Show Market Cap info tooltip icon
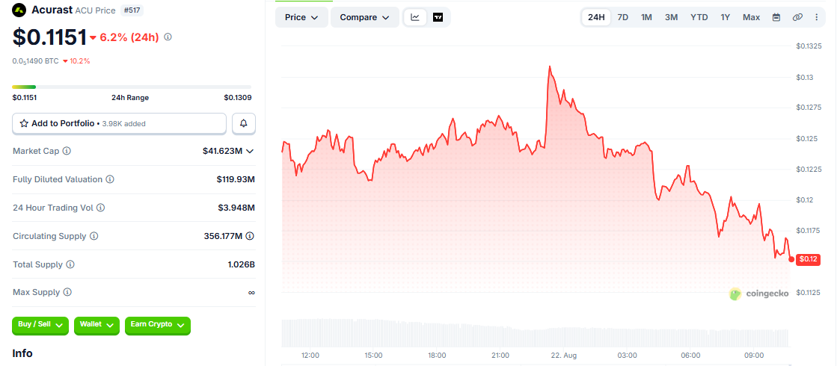Image resolution: width=837 pixels, height=366 pixels. pyautogui.click(x=67, y=152)
